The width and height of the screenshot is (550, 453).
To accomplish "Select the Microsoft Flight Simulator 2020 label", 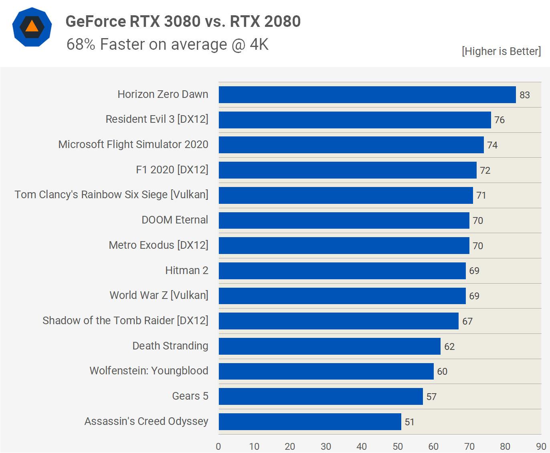I will 133,144.
